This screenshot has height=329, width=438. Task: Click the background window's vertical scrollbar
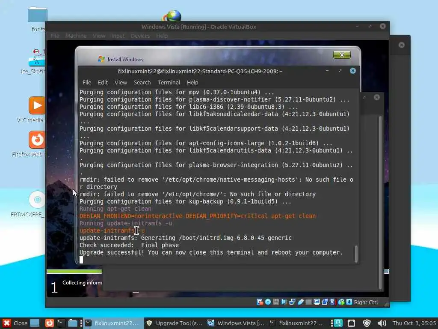coord(380,202)
